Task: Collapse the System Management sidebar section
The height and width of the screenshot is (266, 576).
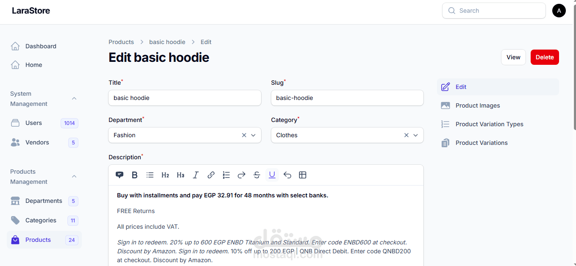Action: click(74, 99)
